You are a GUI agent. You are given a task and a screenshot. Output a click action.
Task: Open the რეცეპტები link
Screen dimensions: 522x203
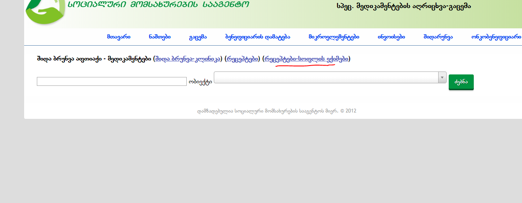pyautogui.click(x=242, y=59)
